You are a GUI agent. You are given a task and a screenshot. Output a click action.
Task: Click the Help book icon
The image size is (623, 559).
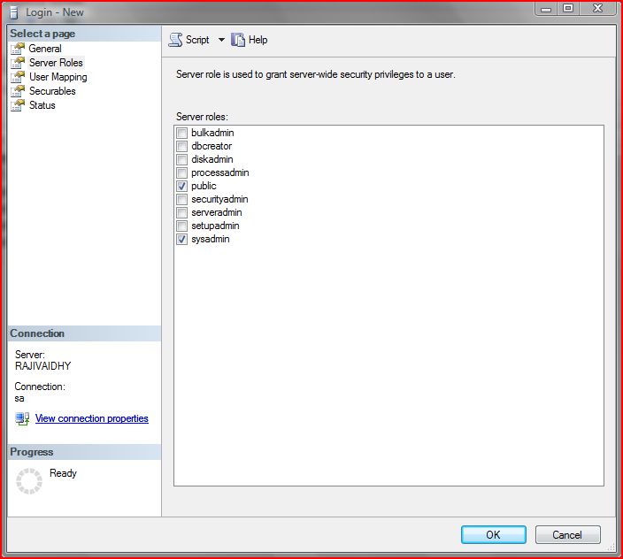(237, 40)
